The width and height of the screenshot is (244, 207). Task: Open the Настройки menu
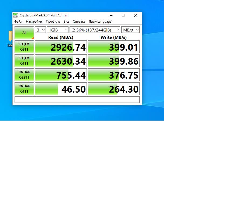pyautogui.click(x=34, y=22)
